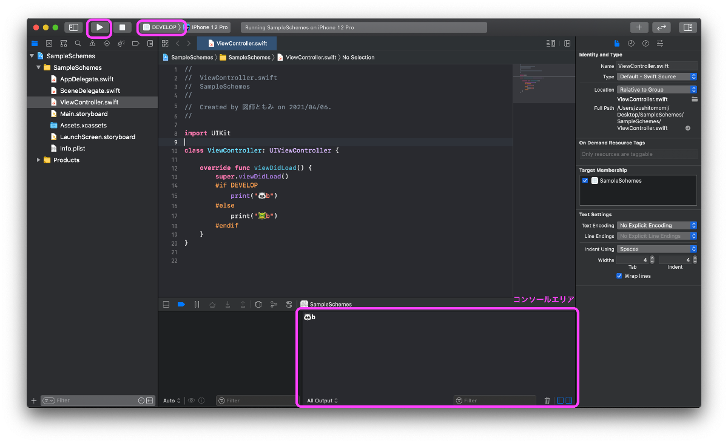Open the Text Encoding dropdown

click(x=657, y=226)
